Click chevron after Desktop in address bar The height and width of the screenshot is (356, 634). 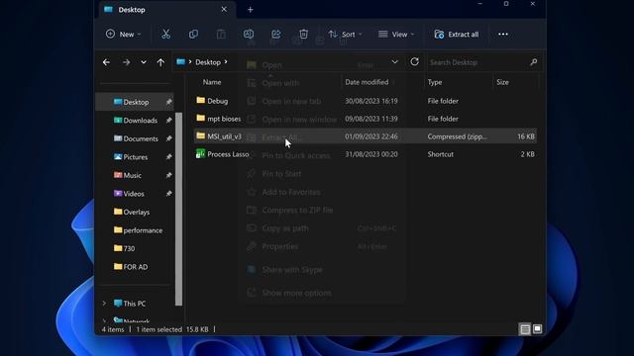[x=226, y=62]
